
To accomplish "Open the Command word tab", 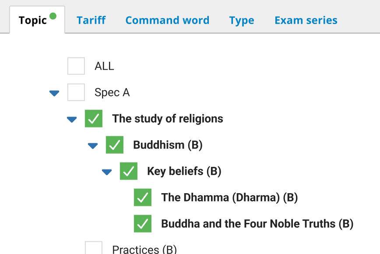I will (167, 21).
